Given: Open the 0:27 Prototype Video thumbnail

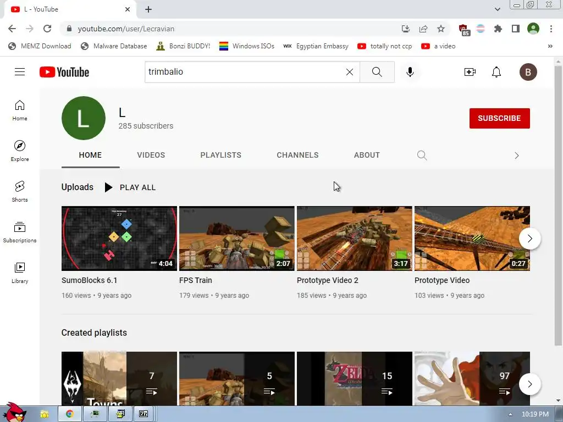Looking at the screenshot, I should [472, 238].
